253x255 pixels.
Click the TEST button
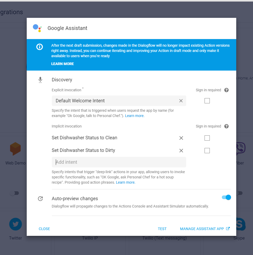(x=162, y=229)
